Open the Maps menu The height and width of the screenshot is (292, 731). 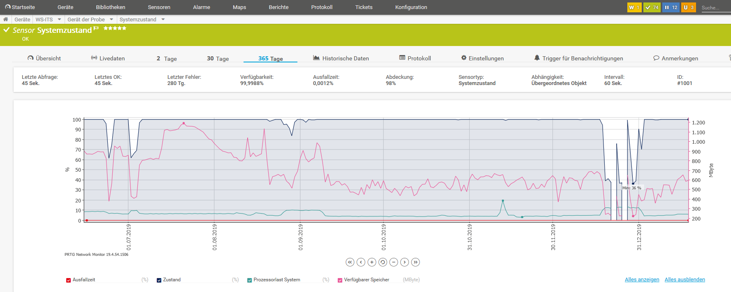(x=239, y=7)
